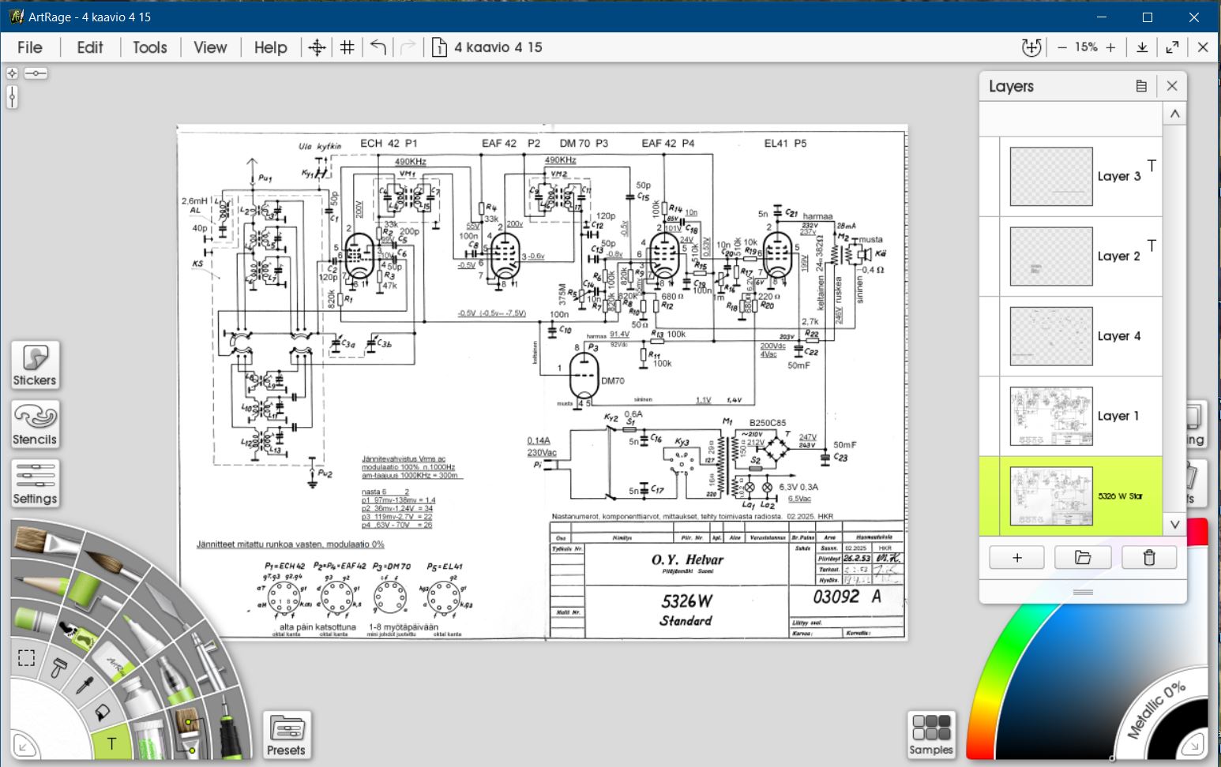Select the Layer 3 thumbnail
The height and width of the screenshot is (767, 1221).
click(1051, 177)
